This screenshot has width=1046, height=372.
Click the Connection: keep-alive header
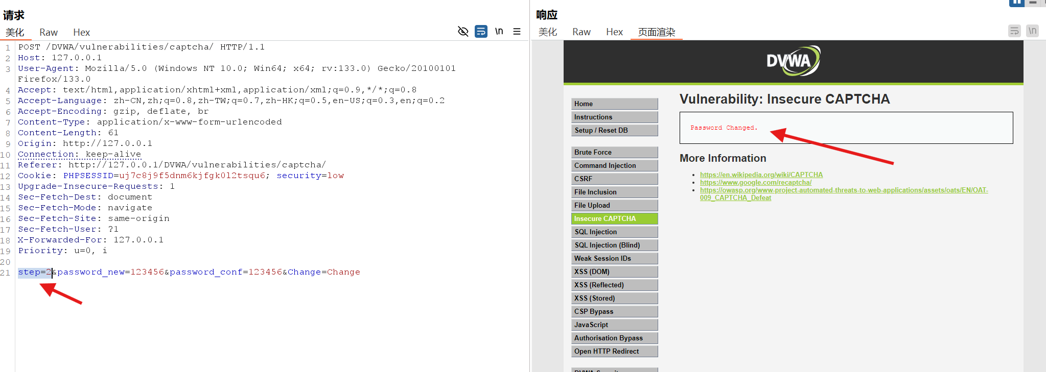click(x=79, y=154)
